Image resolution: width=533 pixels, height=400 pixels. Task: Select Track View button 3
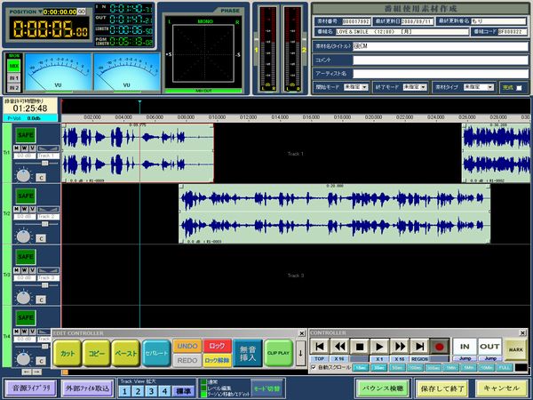[x=152, y=389]
